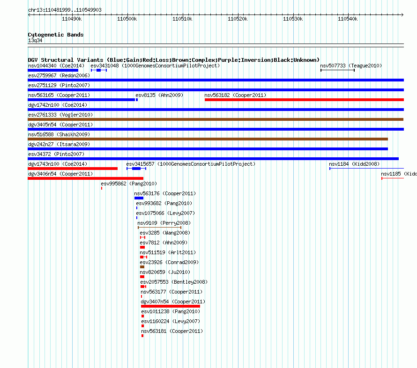Select esv3285 (Wang2008) label
417x368 pixels.
click(165, 233)
